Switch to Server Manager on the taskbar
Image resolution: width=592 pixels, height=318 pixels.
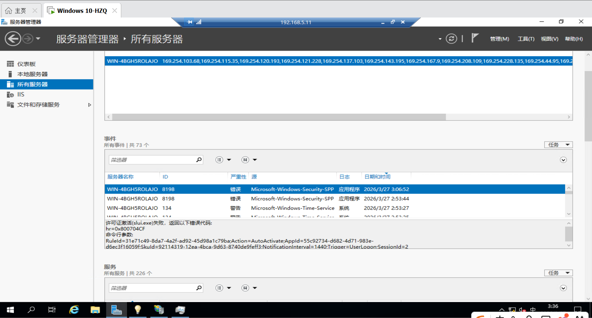[x=117, y=310]
